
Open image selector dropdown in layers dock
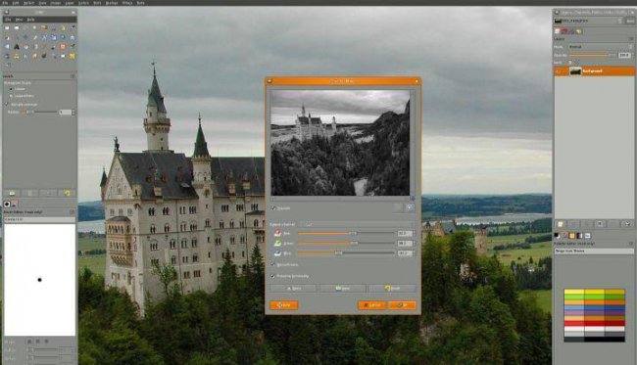(588, 21)
